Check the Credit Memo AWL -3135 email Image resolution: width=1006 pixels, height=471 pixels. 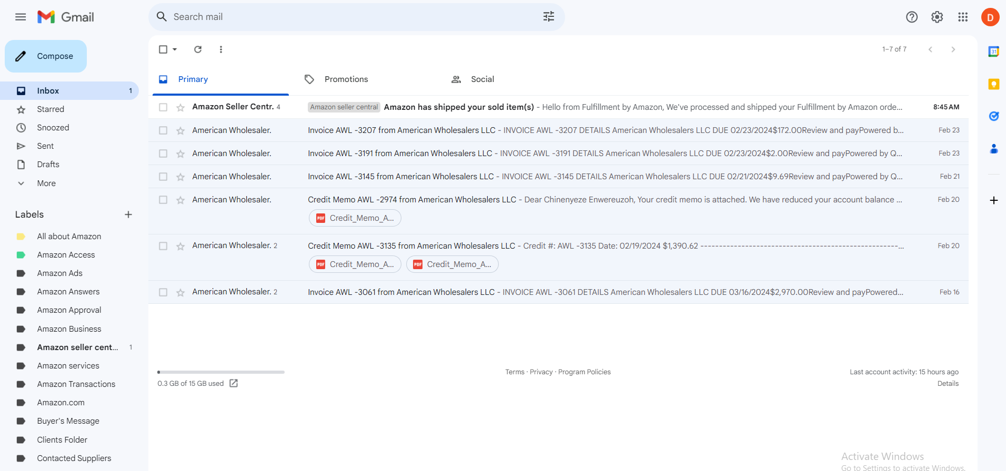[163, 246]
